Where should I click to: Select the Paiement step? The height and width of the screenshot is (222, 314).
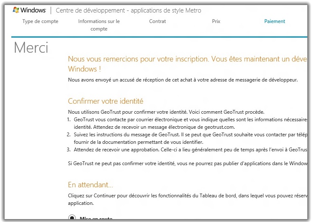(275, 21)
